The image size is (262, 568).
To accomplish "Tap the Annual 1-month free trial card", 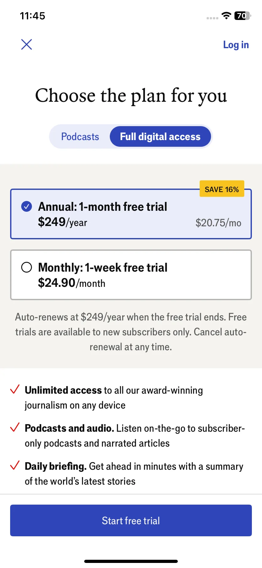I will tap(131, 214).
